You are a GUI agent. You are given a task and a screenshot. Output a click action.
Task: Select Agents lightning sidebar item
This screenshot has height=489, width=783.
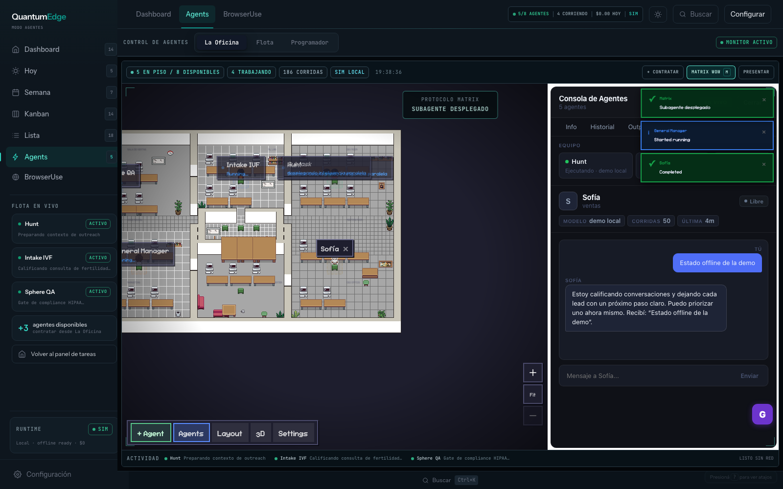[x=61, y=157]
